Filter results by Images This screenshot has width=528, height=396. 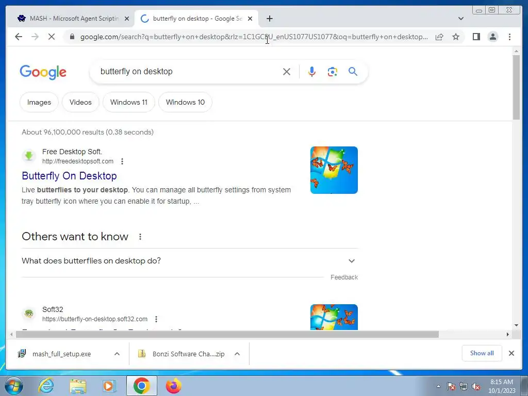pos(39,103)
